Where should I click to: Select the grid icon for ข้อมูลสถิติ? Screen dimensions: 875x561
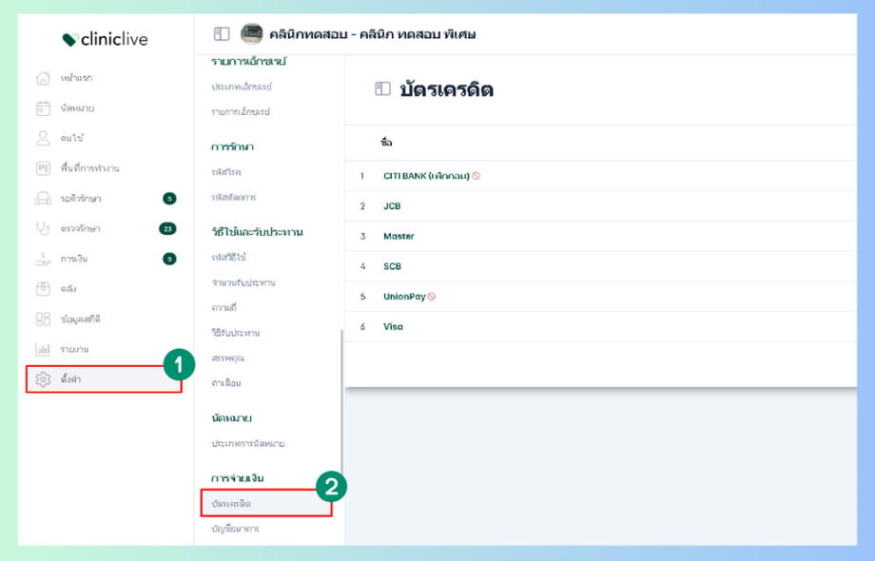(43, 319)
